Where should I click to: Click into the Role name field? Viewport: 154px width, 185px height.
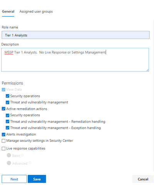75,35
